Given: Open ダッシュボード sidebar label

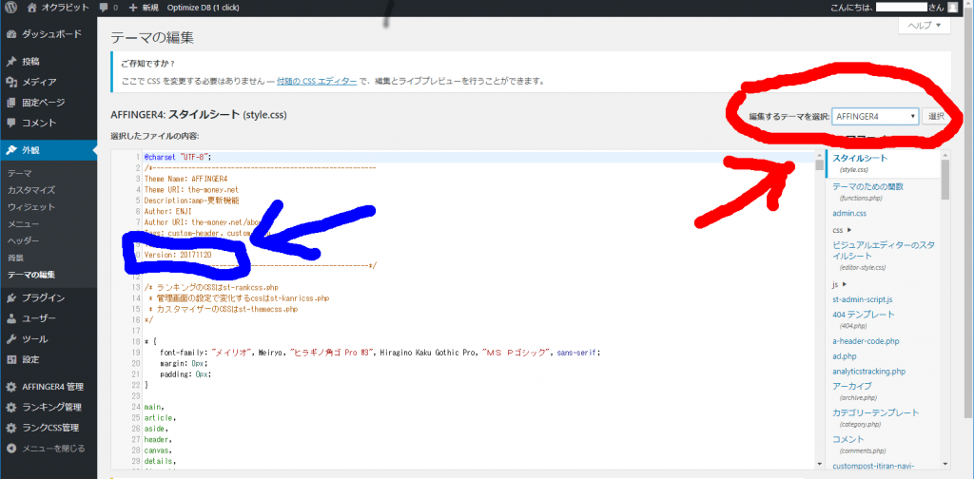Looking at the screenshot, I should (51, 34).
